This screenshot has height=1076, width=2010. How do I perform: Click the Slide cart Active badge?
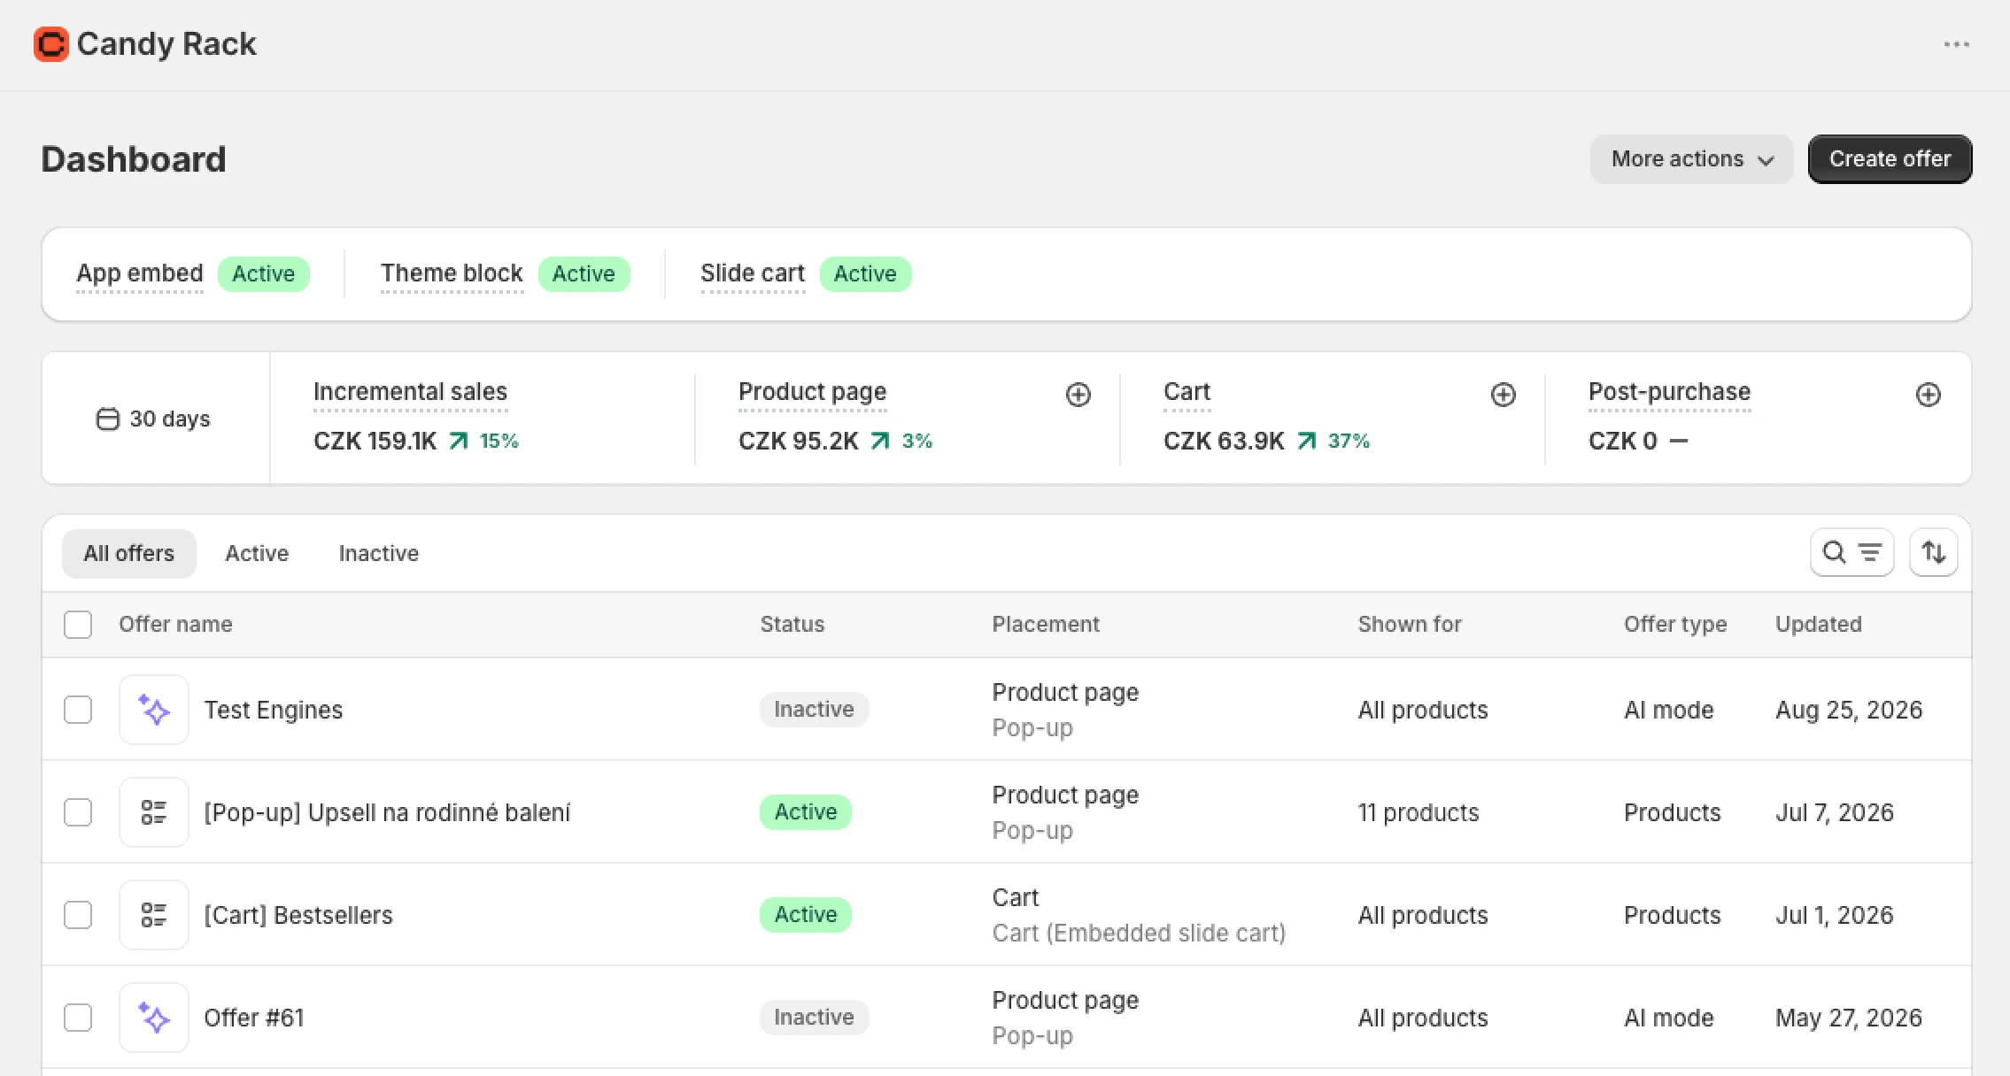(x=865, y=274)
